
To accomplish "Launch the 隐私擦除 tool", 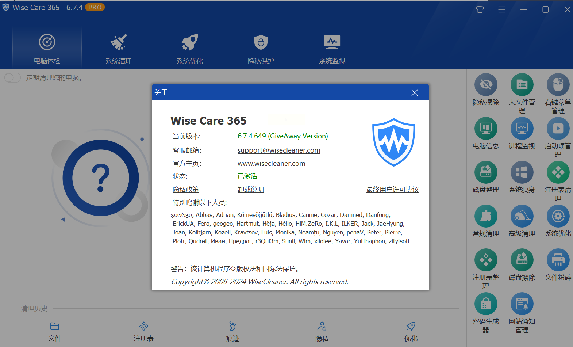I will point(486,90).
